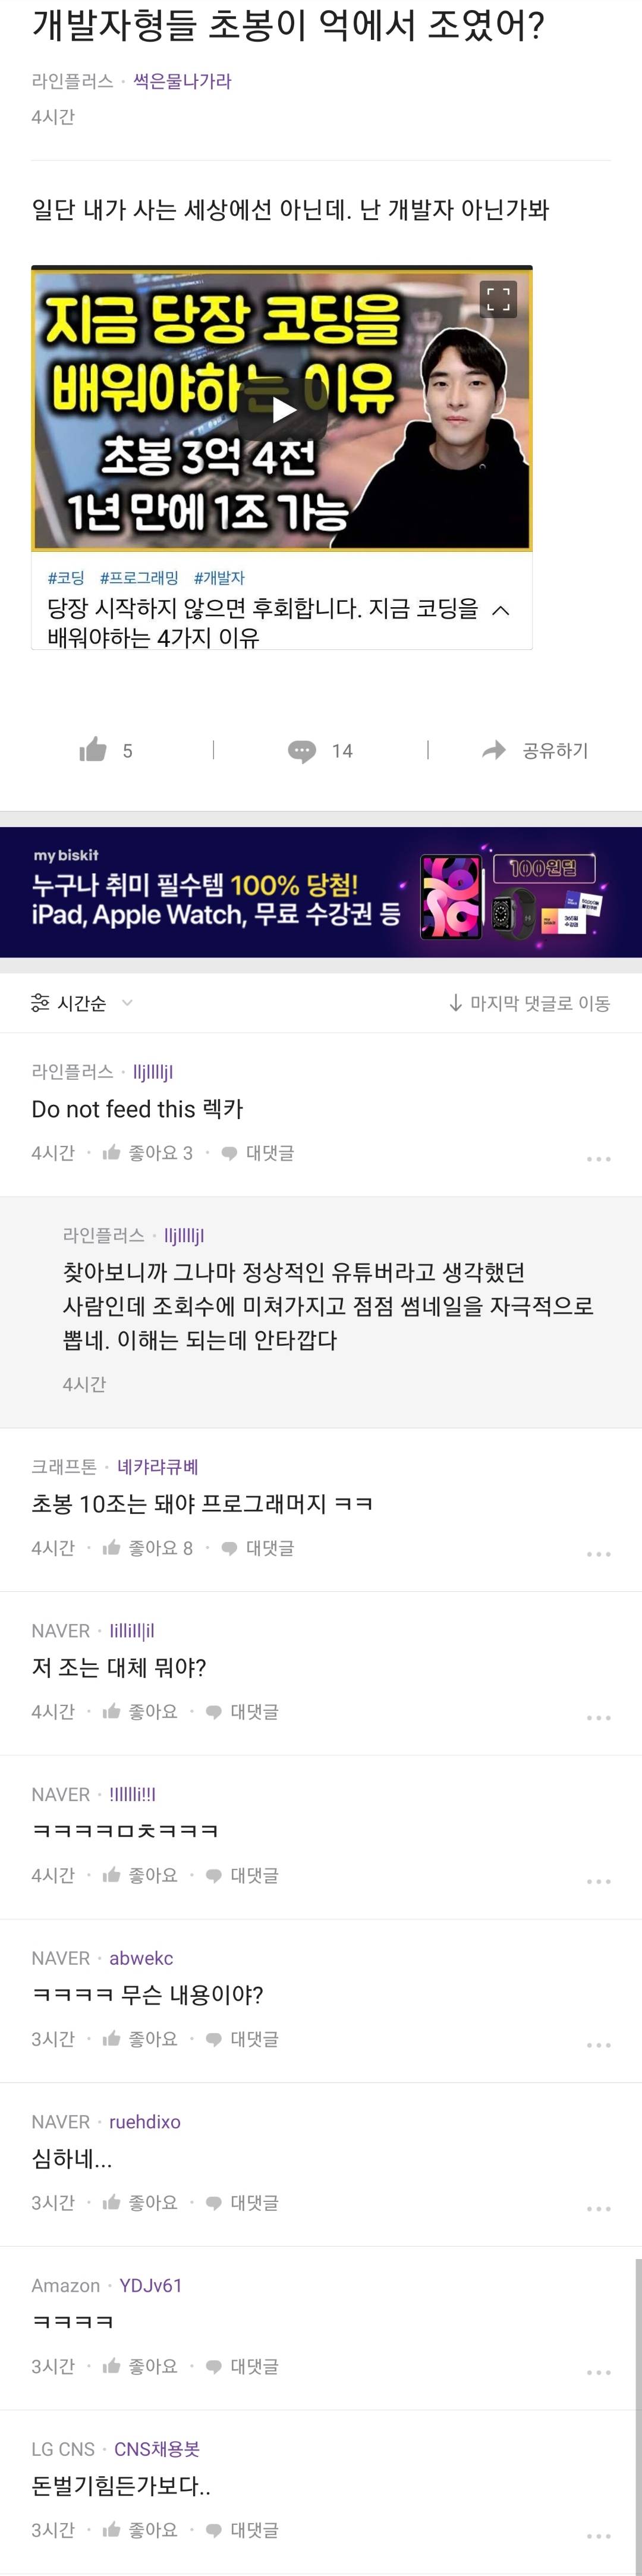Reply to the '저 조는 대체 뭐야?' comment
The height and width of the screenshot is (2576, 642).
243,1712
